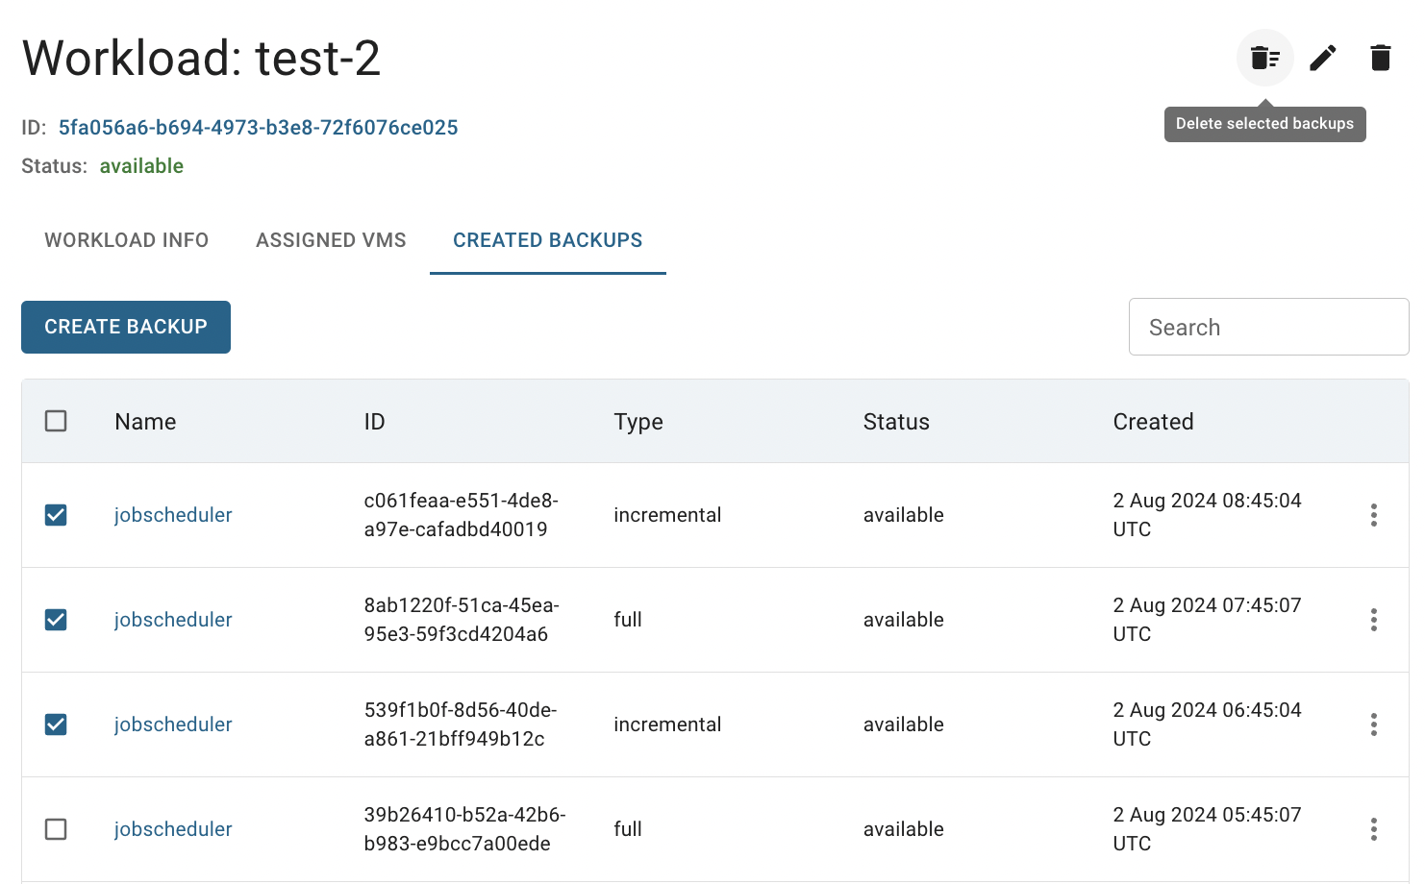Click "available" status in the 539f1b0f row
Image resolution: width=1425 pixels, height=884 pixels.
pos(904,724)
